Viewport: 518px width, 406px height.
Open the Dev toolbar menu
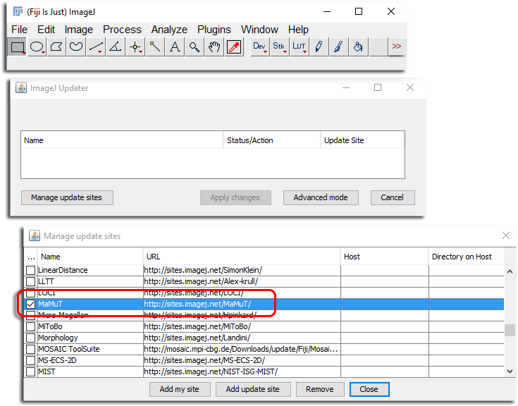coord(259,47)
